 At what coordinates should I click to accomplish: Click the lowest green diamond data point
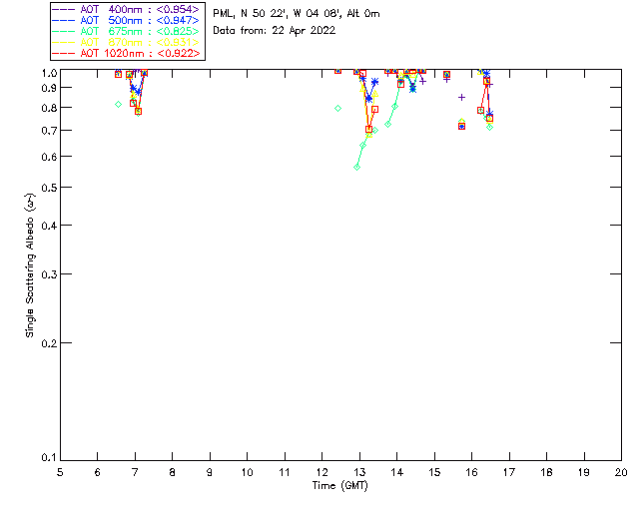(x=356, y=167)
